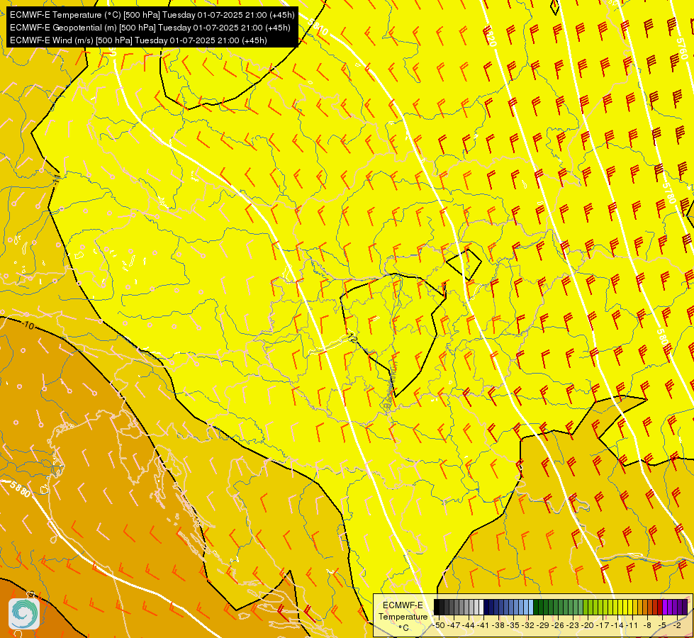Pick the leftmost black swatch in legend
Screen dimensions: 694x638
(437, 607)
